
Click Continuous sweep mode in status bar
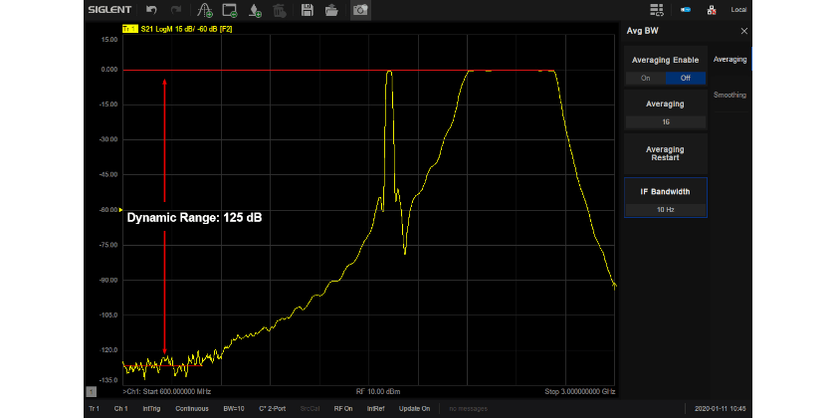point(191,409)
